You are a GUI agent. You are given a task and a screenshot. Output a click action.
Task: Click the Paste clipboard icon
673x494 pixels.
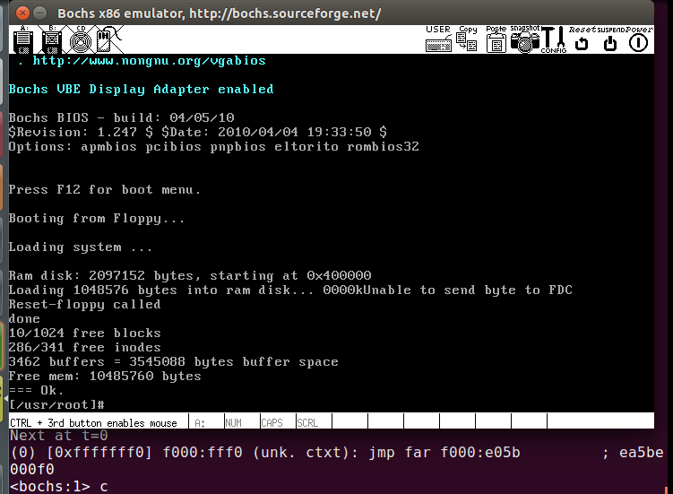(496, 39)
